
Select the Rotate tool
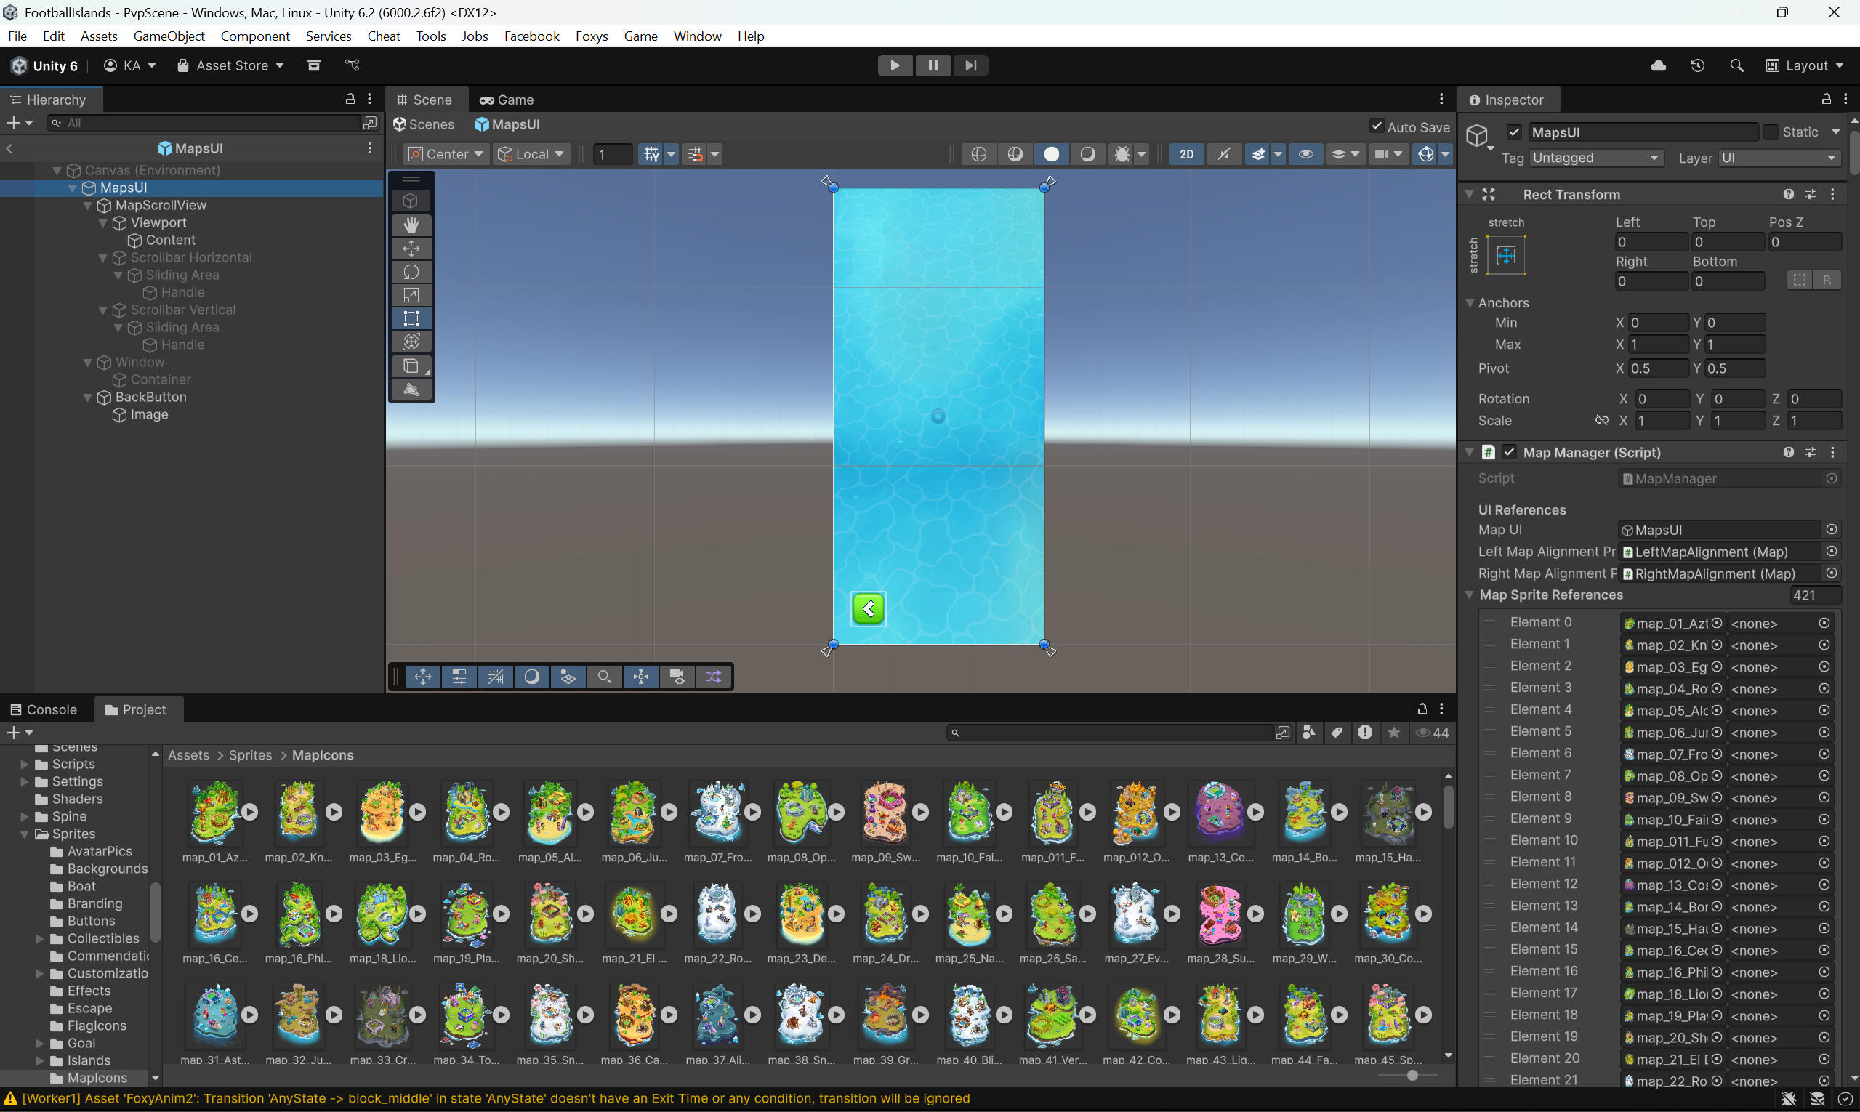(x=411, y=271)
